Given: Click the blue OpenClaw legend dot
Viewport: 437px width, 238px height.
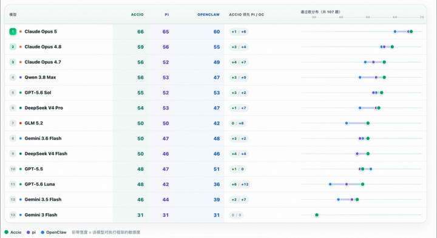Looking at the screenshot, I should [x=42, y=232].
